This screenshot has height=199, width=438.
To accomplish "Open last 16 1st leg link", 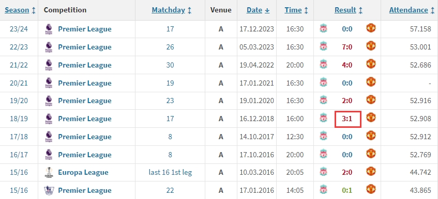I will [x=171, y=173].
